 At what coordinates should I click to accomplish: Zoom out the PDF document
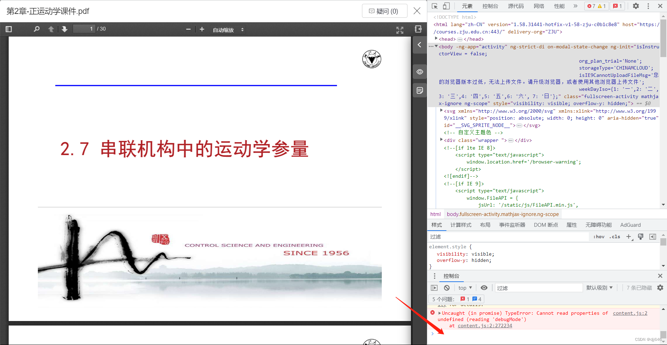pos(188,29)
